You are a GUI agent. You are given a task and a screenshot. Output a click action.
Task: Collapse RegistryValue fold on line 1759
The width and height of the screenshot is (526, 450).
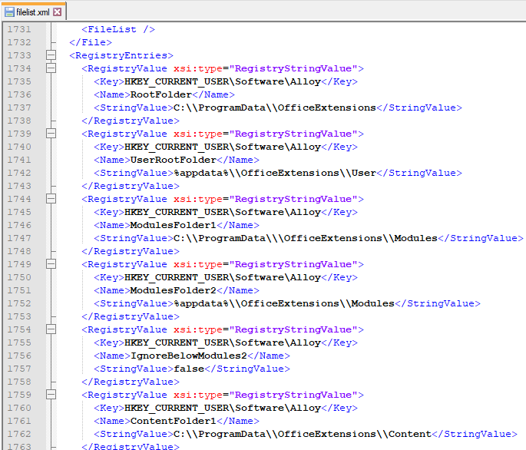pos(51,395)
